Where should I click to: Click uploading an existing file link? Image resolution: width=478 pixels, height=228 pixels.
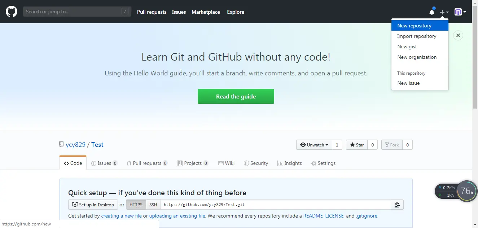pos(177,216)
